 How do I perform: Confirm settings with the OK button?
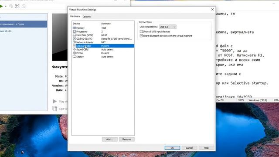point(172,148)
